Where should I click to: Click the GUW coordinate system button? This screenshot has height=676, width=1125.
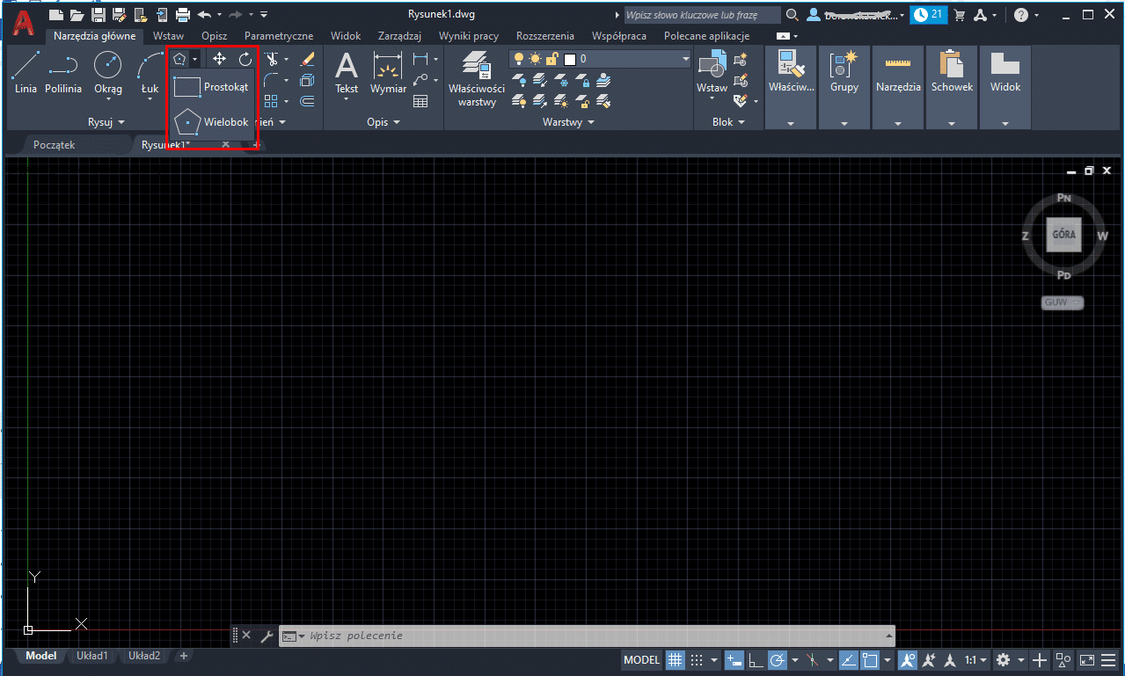coord(1062,302)
